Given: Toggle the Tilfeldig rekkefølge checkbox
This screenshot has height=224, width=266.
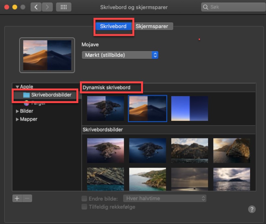Looking at the screenshot, I should [84, 207].
